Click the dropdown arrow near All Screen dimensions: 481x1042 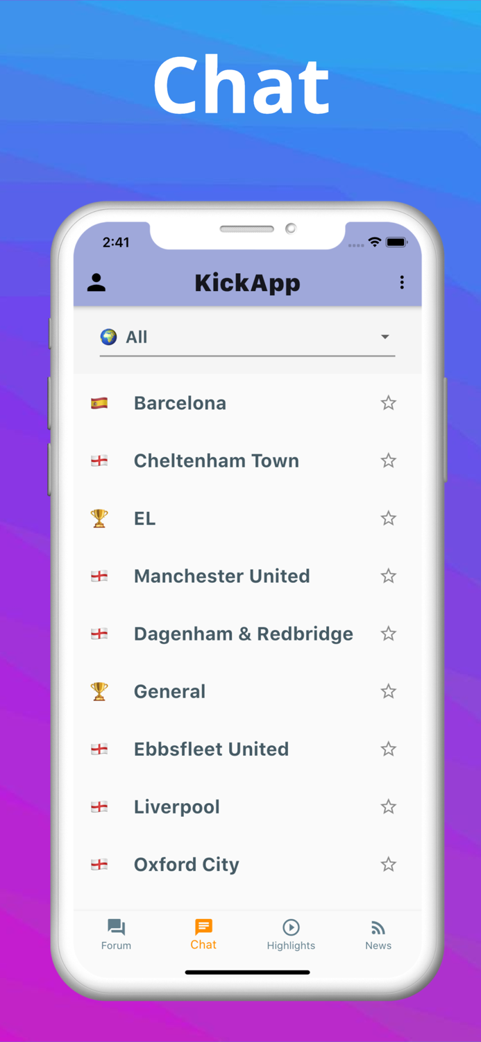(x=385, y=337)
